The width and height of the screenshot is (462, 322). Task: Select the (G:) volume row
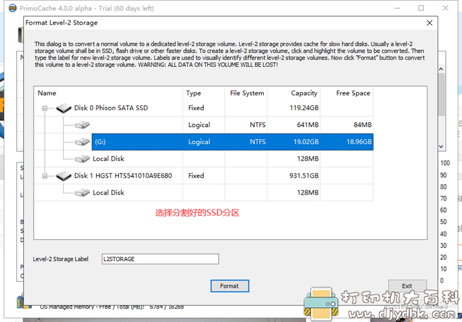pyautogui.click(x=233, y=142)
